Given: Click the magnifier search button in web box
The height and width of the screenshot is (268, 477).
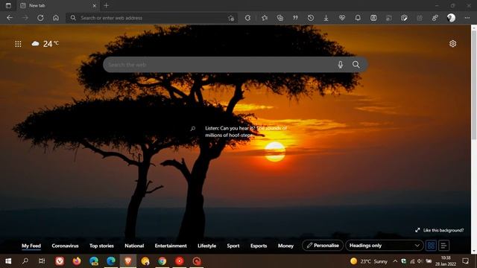Looking at the screenshot, I should point(356,65).
